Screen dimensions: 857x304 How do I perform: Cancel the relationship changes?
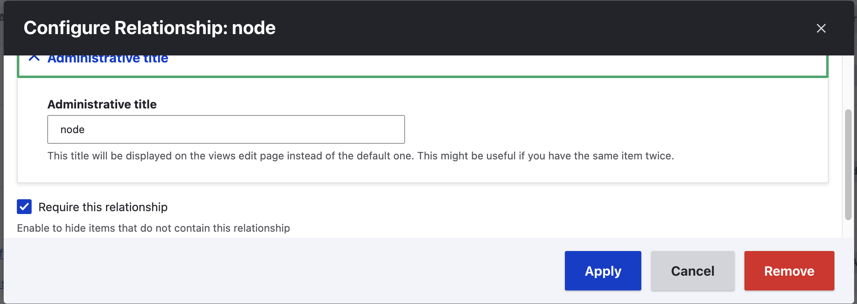tap(693, 271)
